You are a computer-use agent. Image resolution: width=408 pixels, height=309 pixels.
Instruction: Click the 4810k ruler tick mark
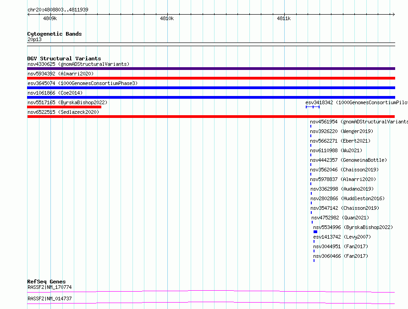click(x=167, y=14)
